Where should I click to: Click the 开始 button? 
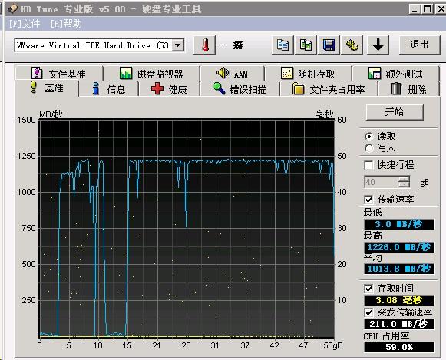(x=395, y=112)
